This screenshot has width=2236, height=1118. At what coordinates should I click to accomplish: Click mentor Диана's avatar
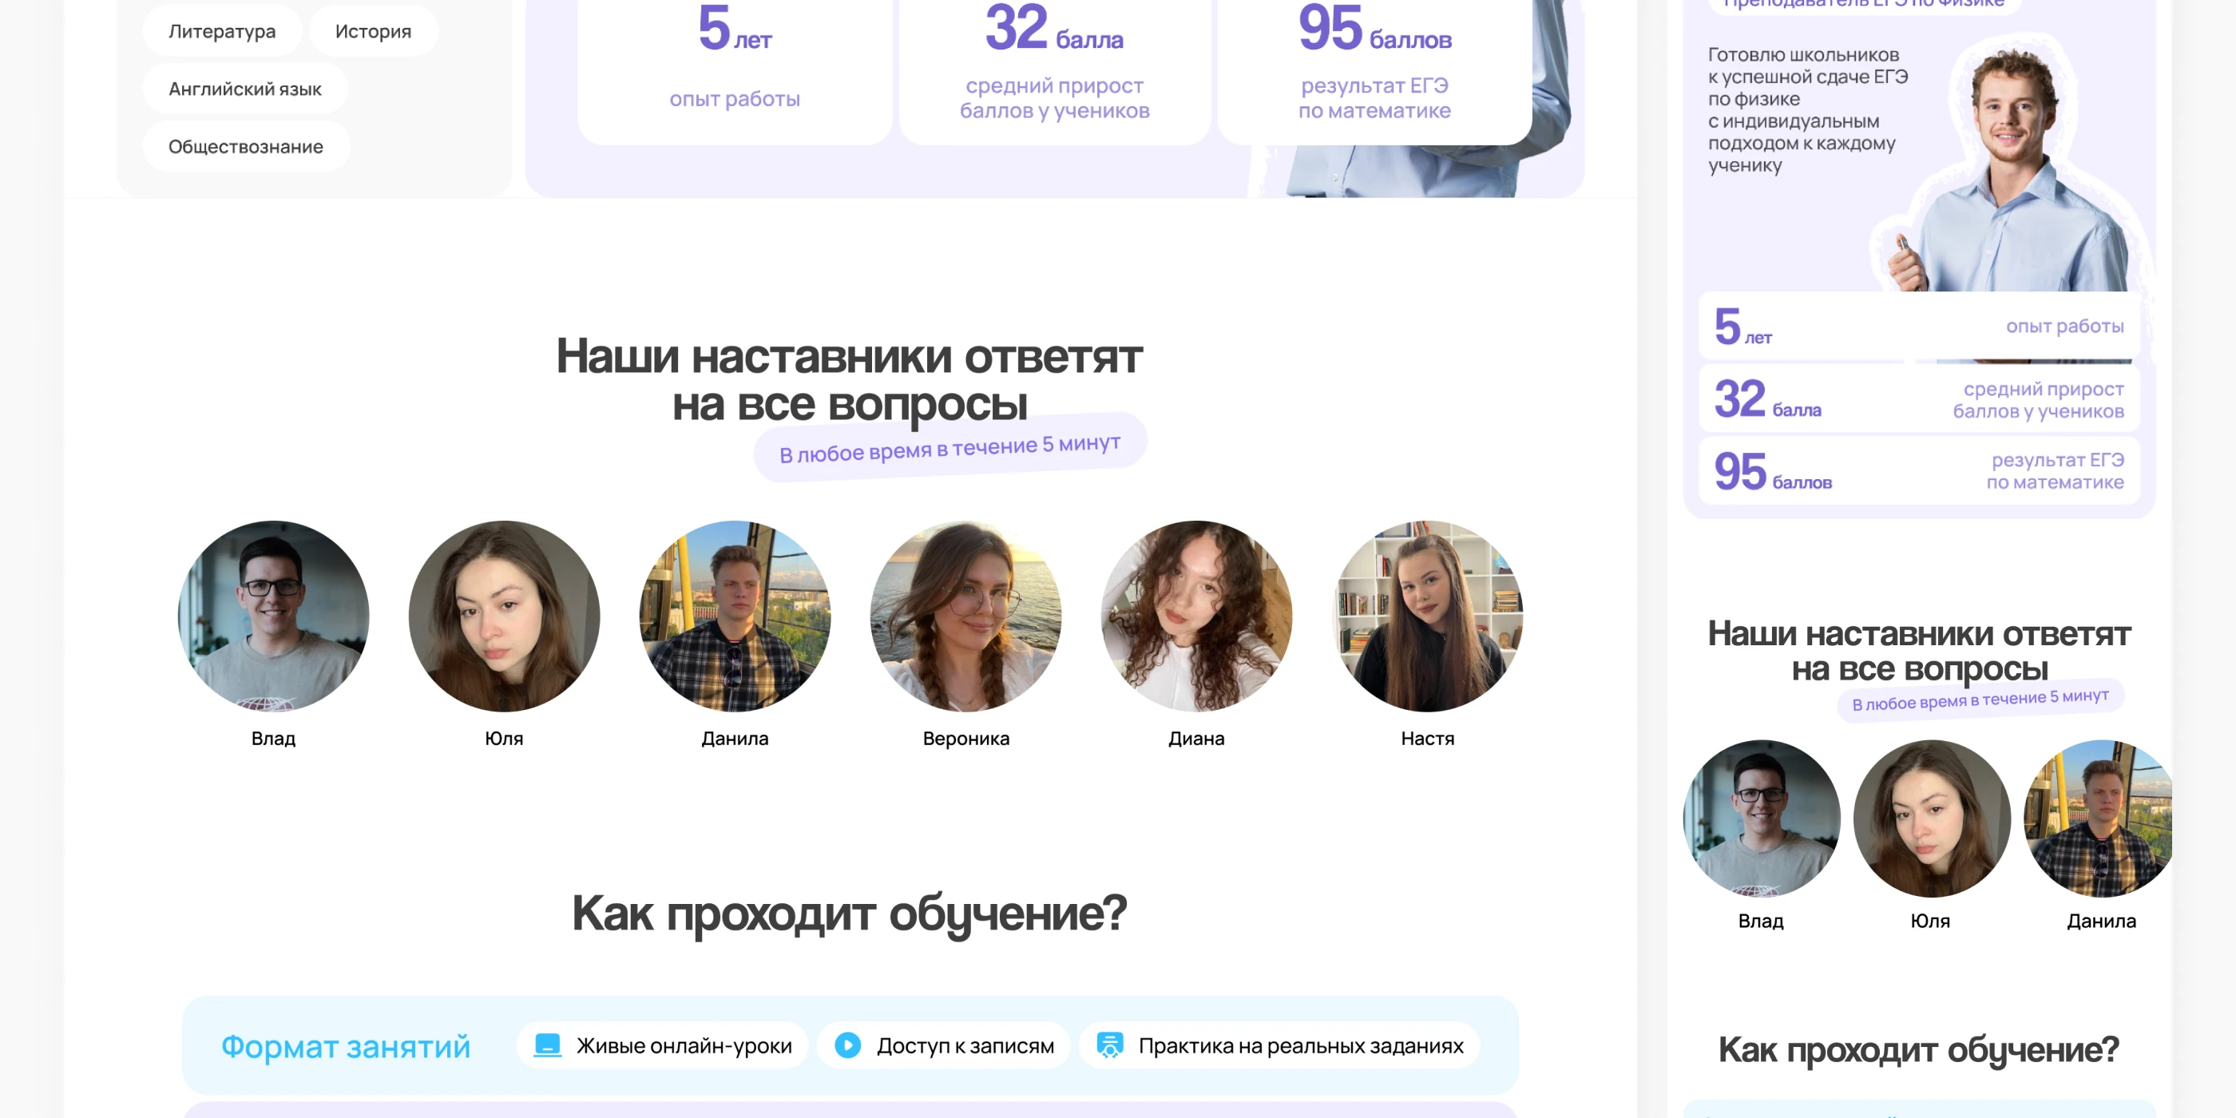tap(1196, 616)
